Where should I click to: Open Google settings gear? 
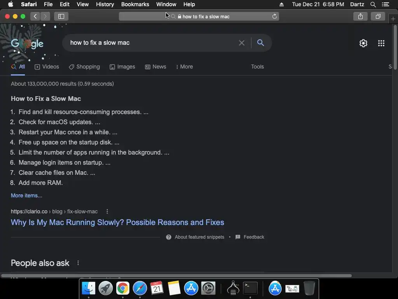tap(363, 43)
